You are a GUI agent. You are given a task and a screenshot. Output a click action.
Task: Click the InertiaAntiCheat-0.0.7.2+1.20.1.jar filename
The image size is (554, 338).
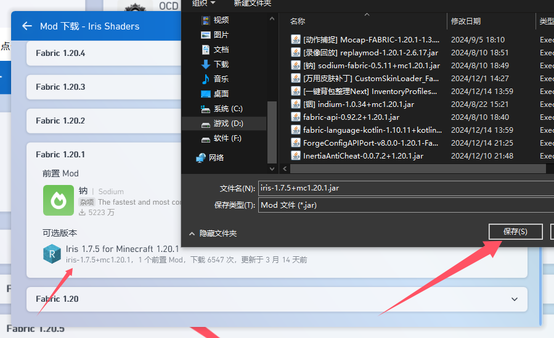[x=363, y=155]
